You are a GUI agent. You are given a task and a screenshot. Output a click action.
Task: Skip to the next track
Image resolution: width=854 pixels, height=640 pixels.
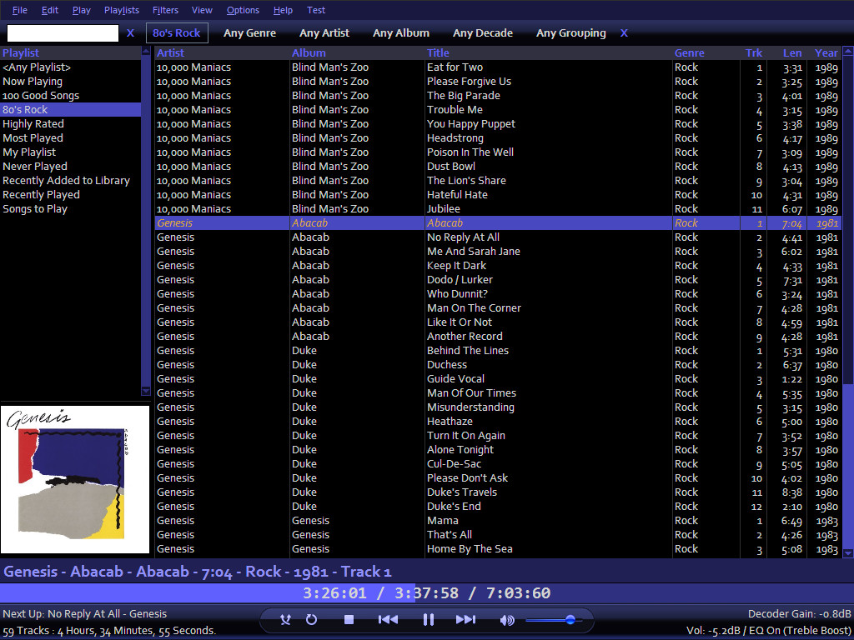465,619
